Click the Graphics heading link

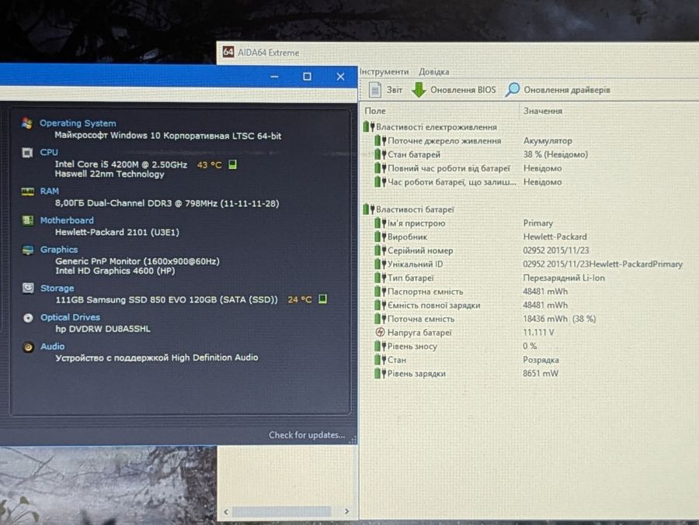pyautogui.click(x=59, y=250)
